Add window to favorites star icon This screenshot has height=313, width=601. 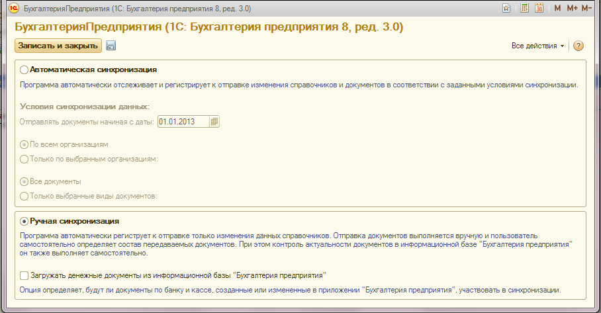tap(506, 8)
